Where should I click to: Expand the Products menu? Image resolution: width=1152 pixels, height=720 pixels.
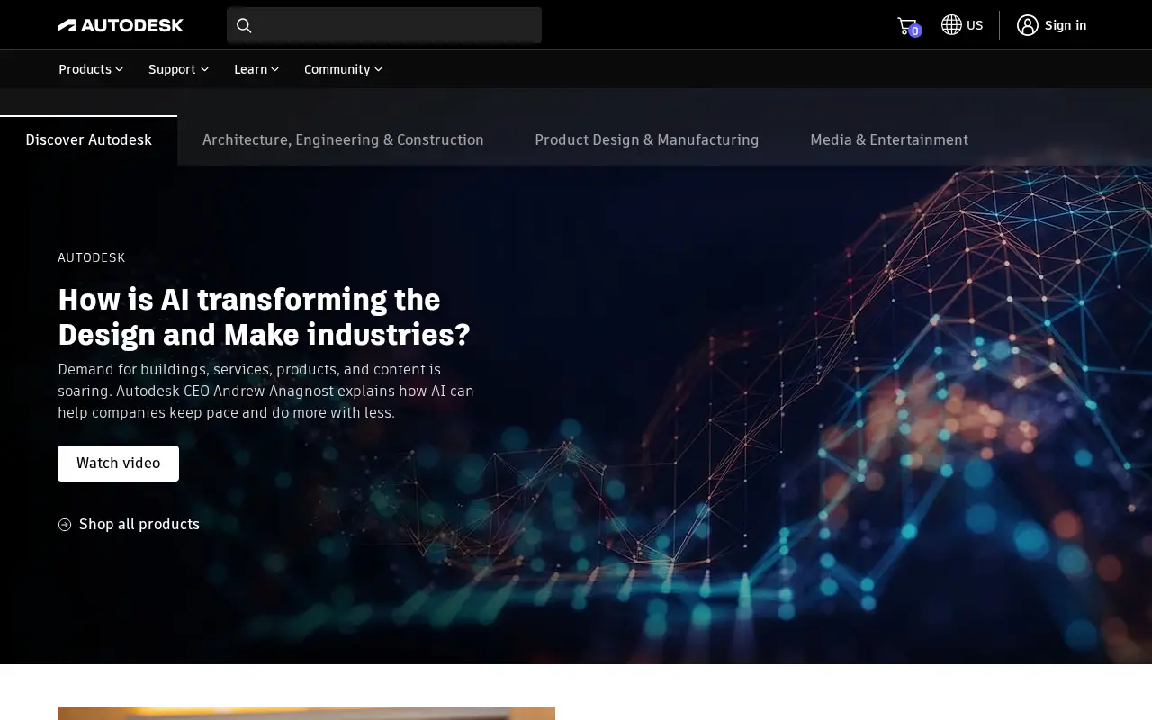pyautogui.click(x=91, y=69)
